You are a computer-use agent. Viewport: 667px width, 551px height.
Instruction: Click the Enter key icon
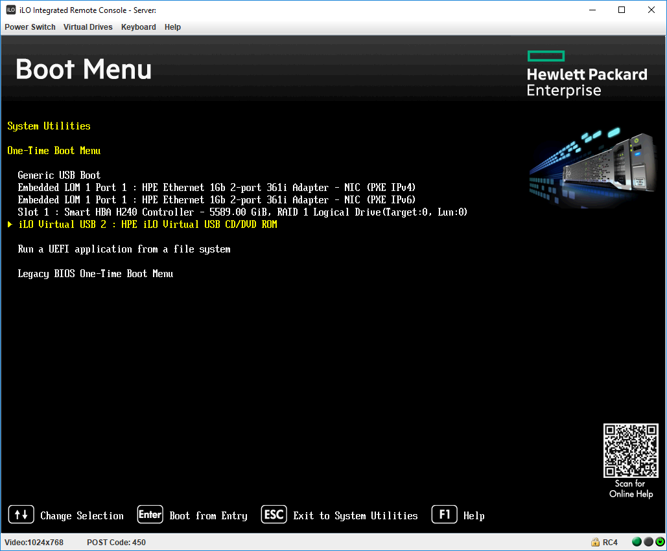(x=150, y=515)
